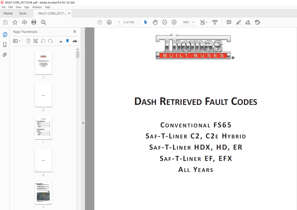Open the Find text magnifier tool

click(x=44, y=22)
